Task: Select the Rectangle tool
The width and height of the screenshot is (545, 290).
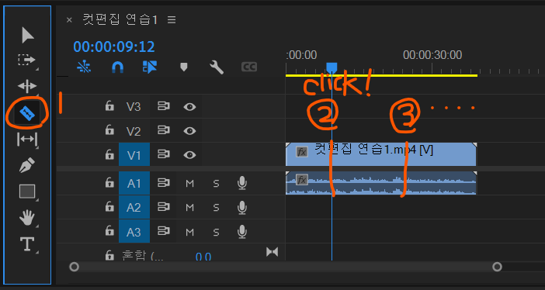Action: (27, 192)
